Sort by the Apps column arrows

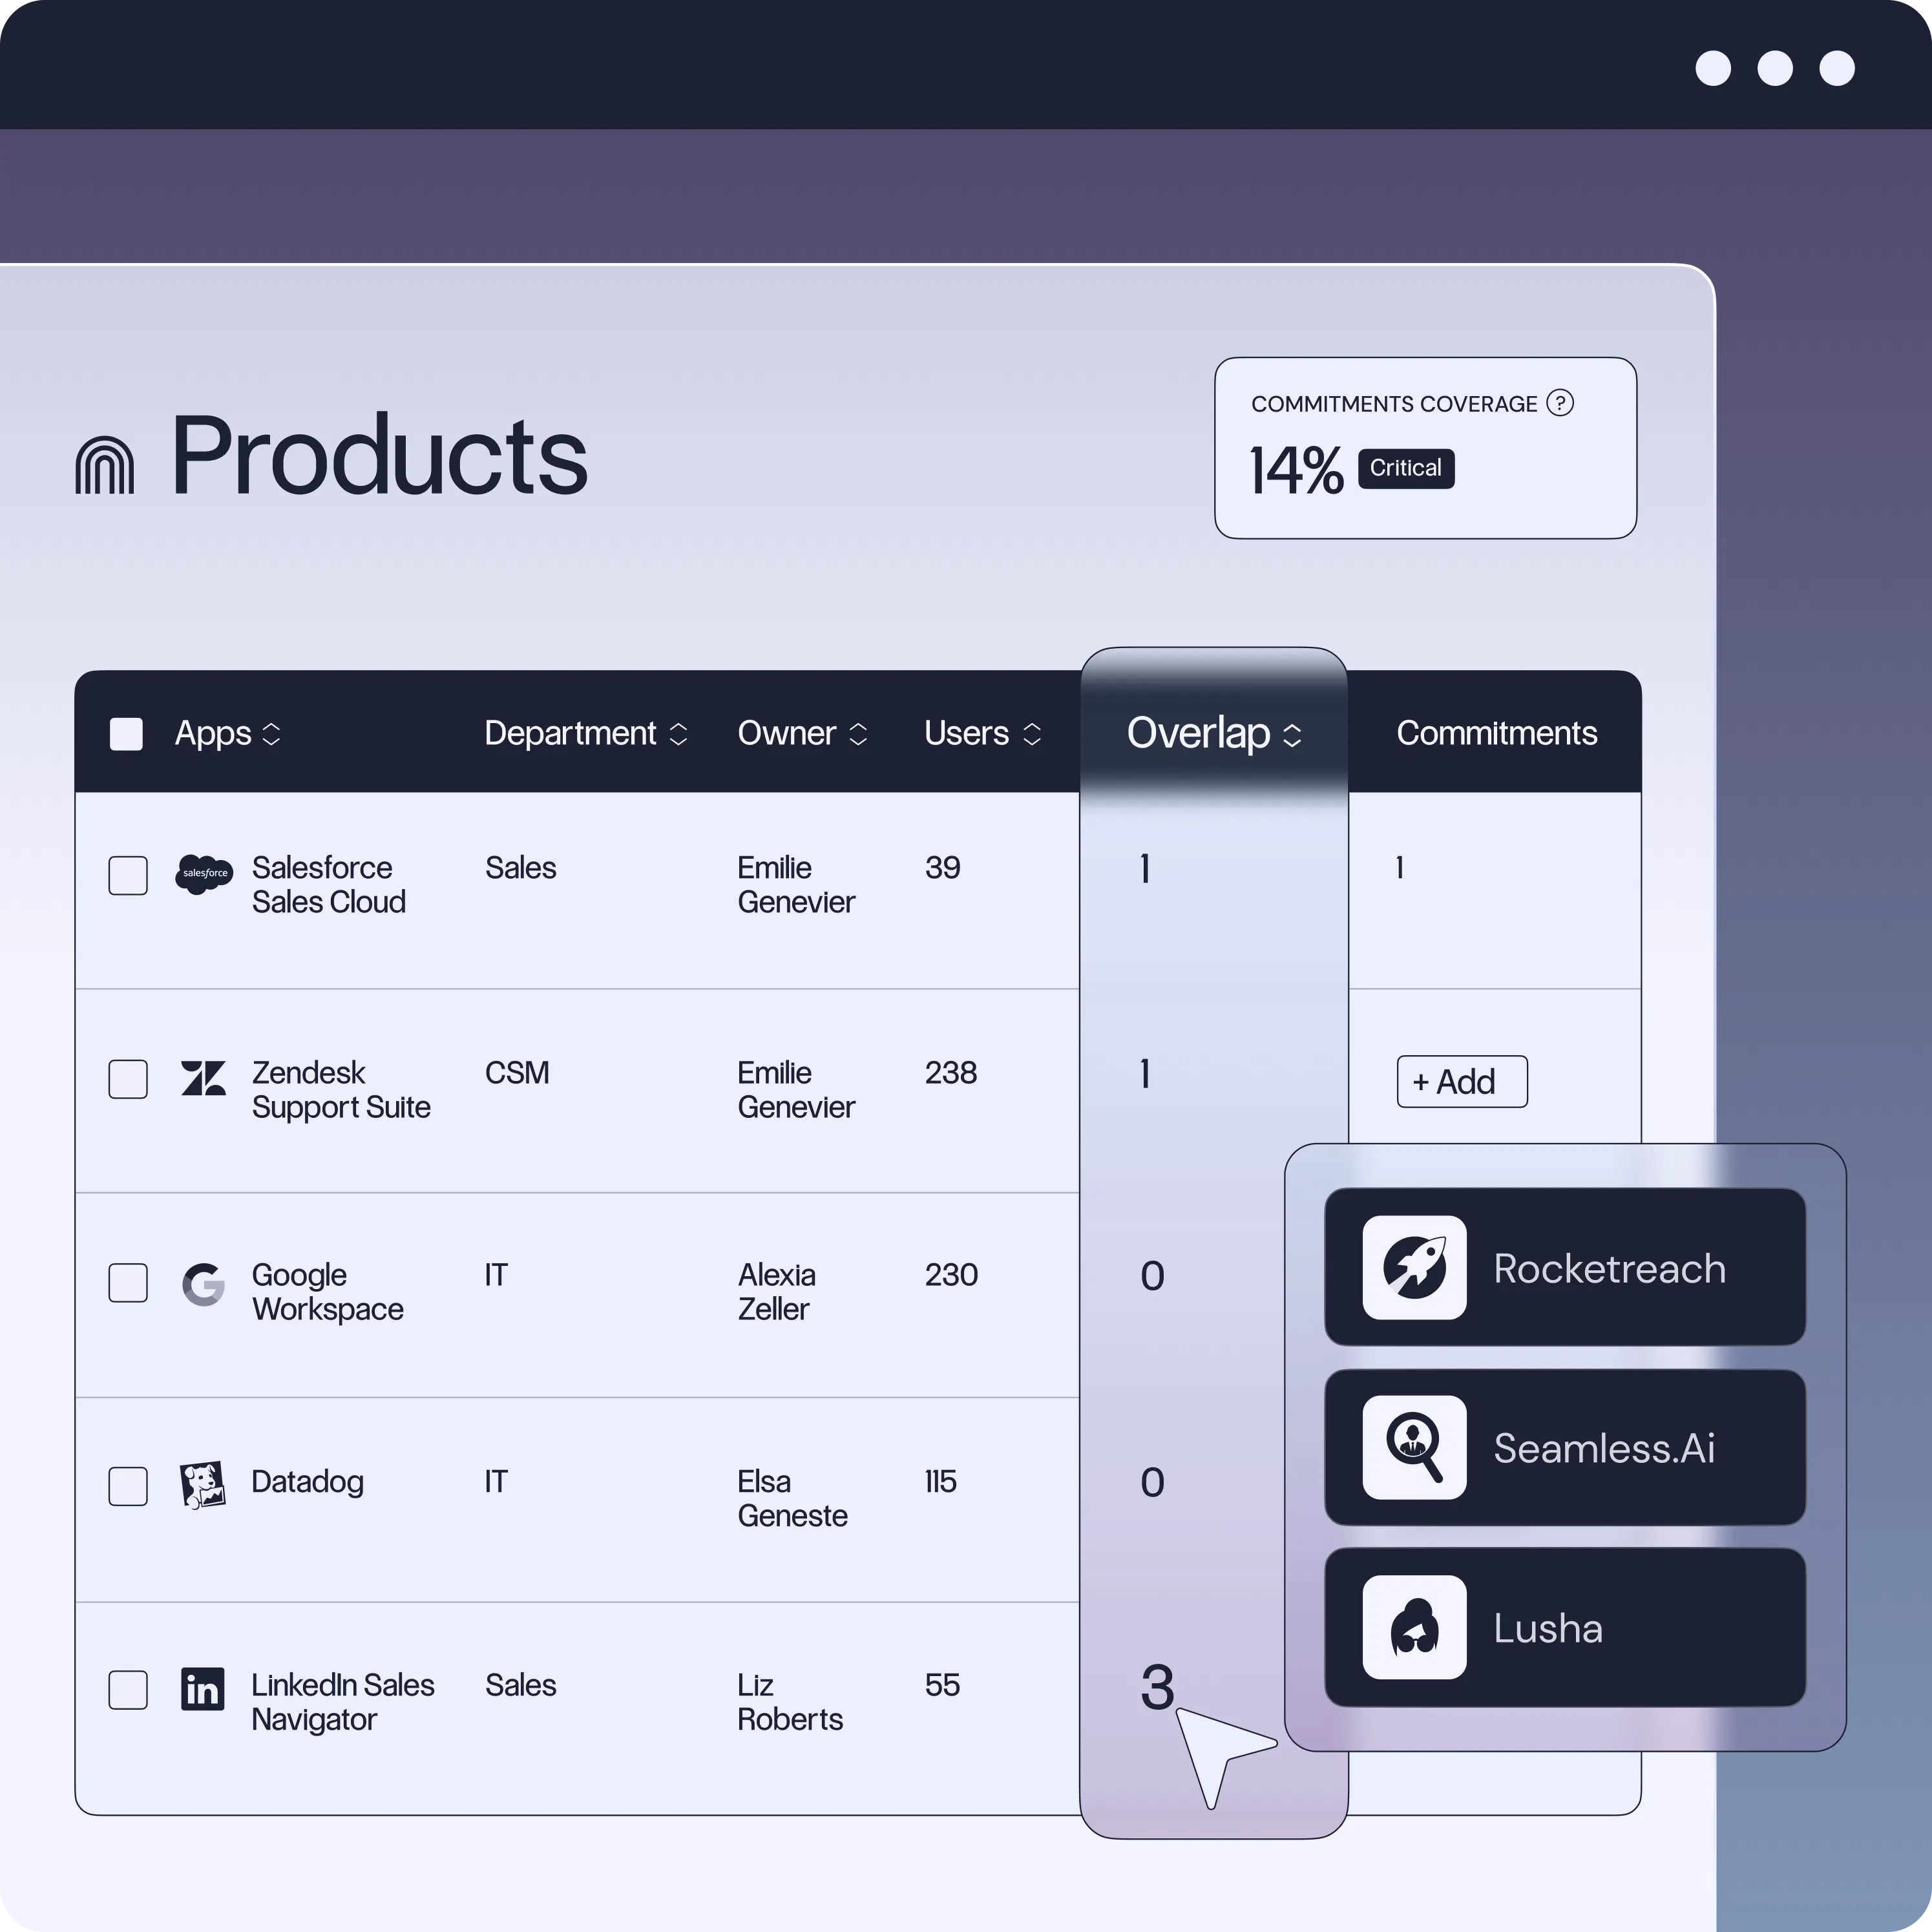pyautogui.click(x=271, y=734)
